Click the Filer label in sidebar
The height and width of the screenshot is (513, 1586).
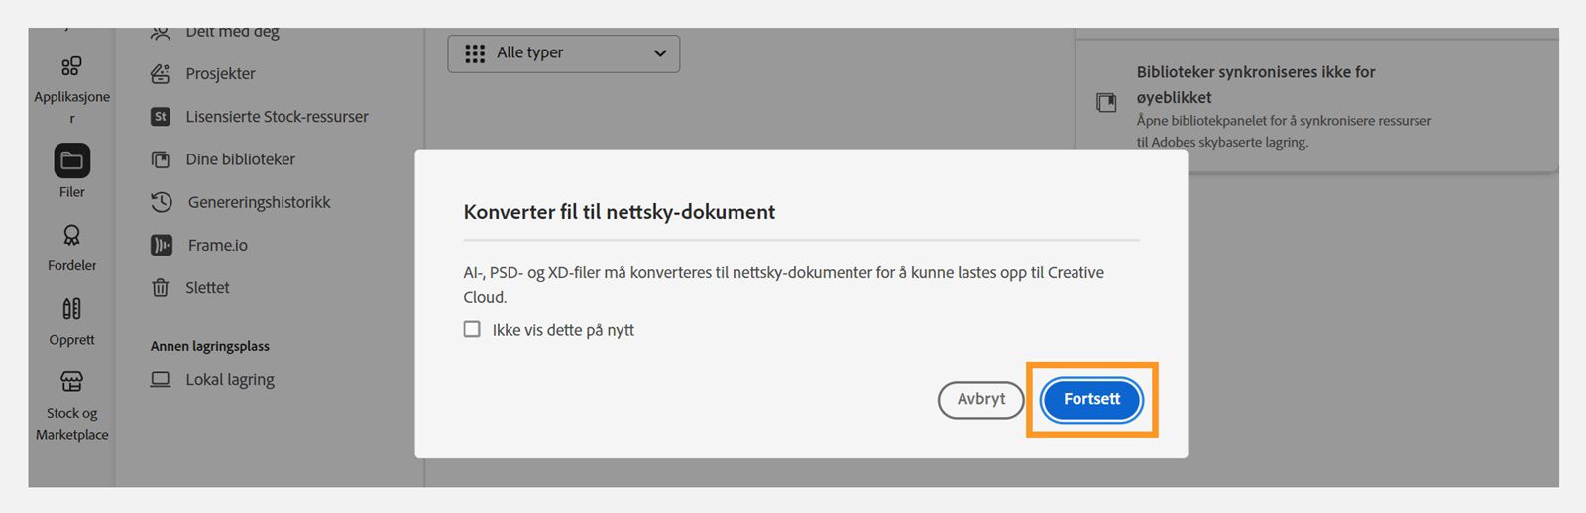point(71,192)
